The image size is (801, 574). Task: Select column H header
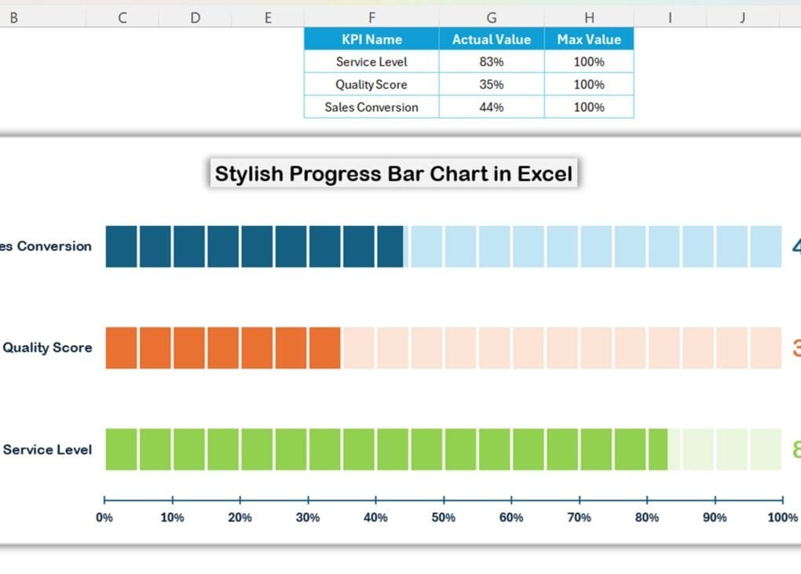pos(589,16)
